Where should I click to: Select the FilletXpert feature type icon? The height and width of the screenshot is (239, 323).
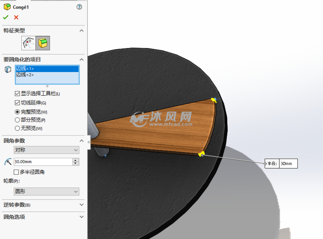43,43
